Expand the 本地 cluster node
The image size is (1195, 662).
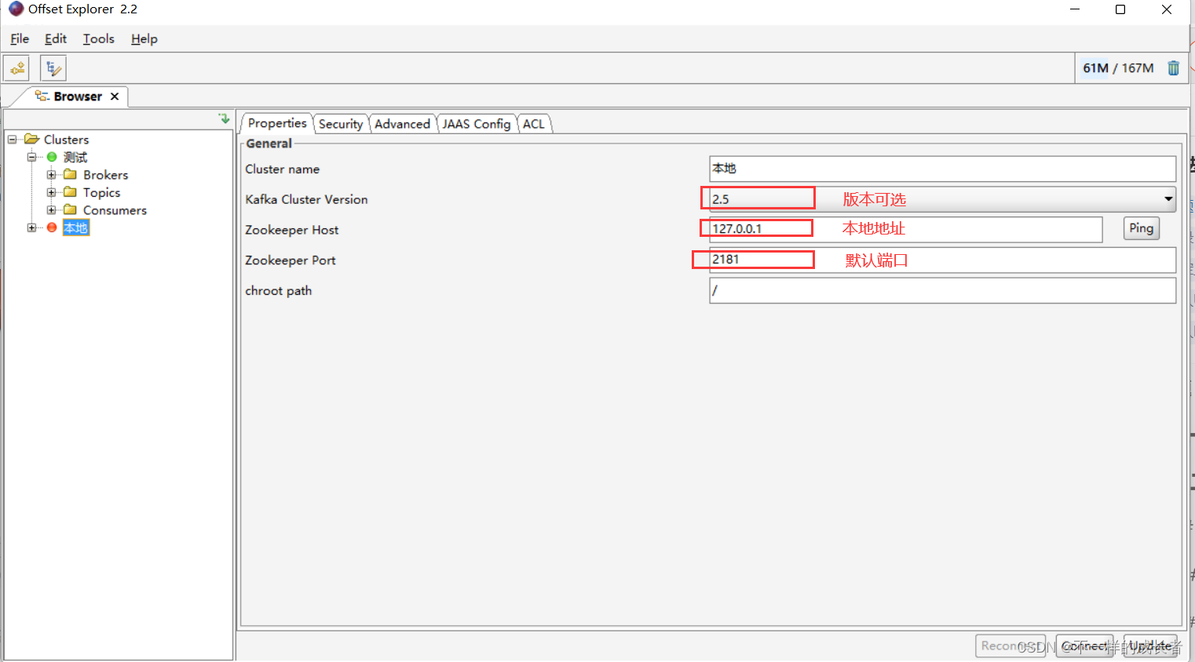click(31, 227)
